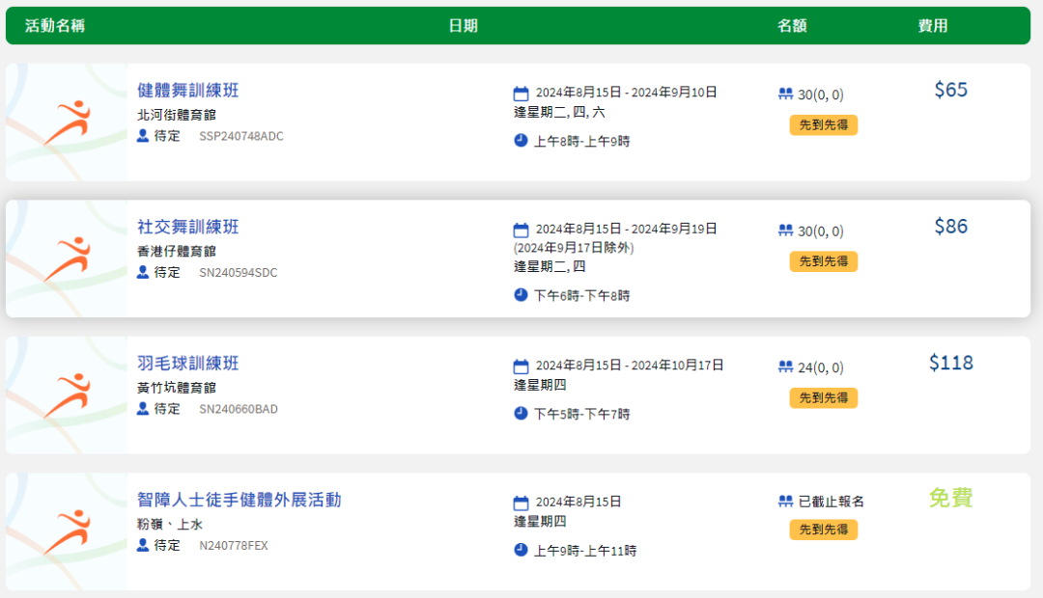Click the runner thumbnail of 健體舞訓練班

coord(67,122)
